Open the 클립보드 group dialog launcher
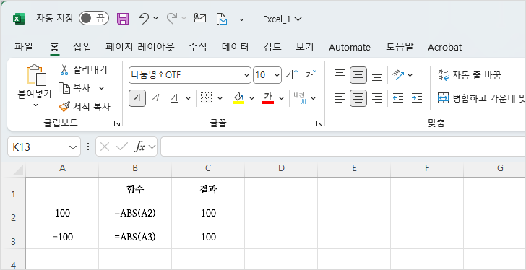Viewport: 526px width, 270px height. (x=117, y=124)
